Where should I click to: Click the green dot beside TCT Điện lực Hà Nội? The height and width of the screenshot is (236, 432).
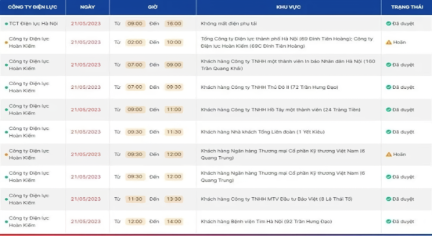point(7,24)
